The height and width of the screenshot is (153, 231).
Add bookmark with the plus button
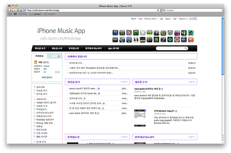[21, 10]
